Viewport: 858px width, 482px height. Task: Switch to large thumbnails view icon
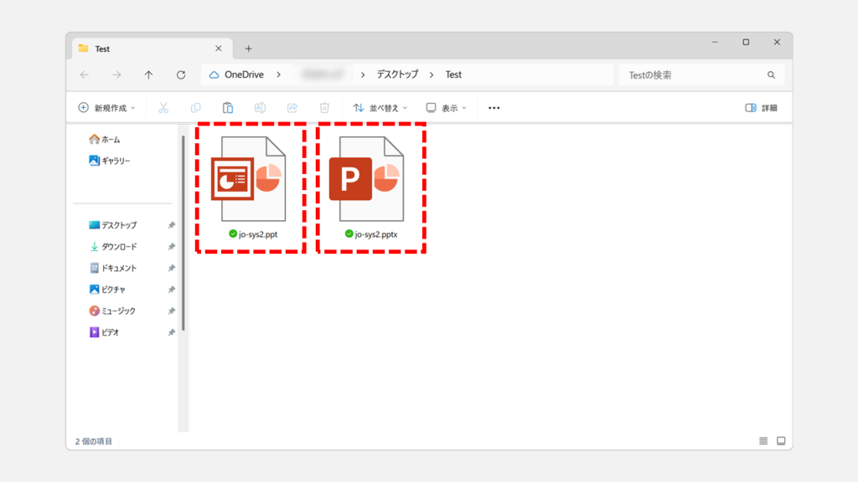(781, 441)
